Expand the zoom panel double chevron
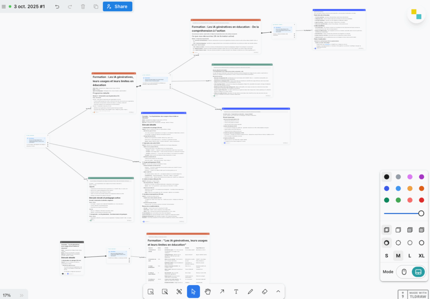This screenshot has width=430, height=299. pos(21,295)
